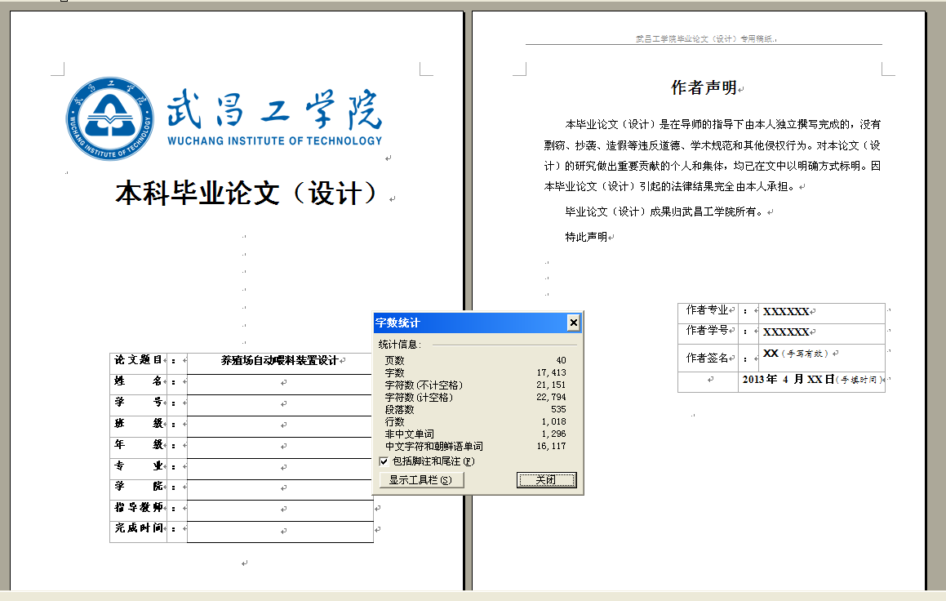Screen dimensions: 946x601
Task: Click the page header 武昌工学院毕业论文专用稿纸
Action: pyautogui.click(x=704, y=38)
